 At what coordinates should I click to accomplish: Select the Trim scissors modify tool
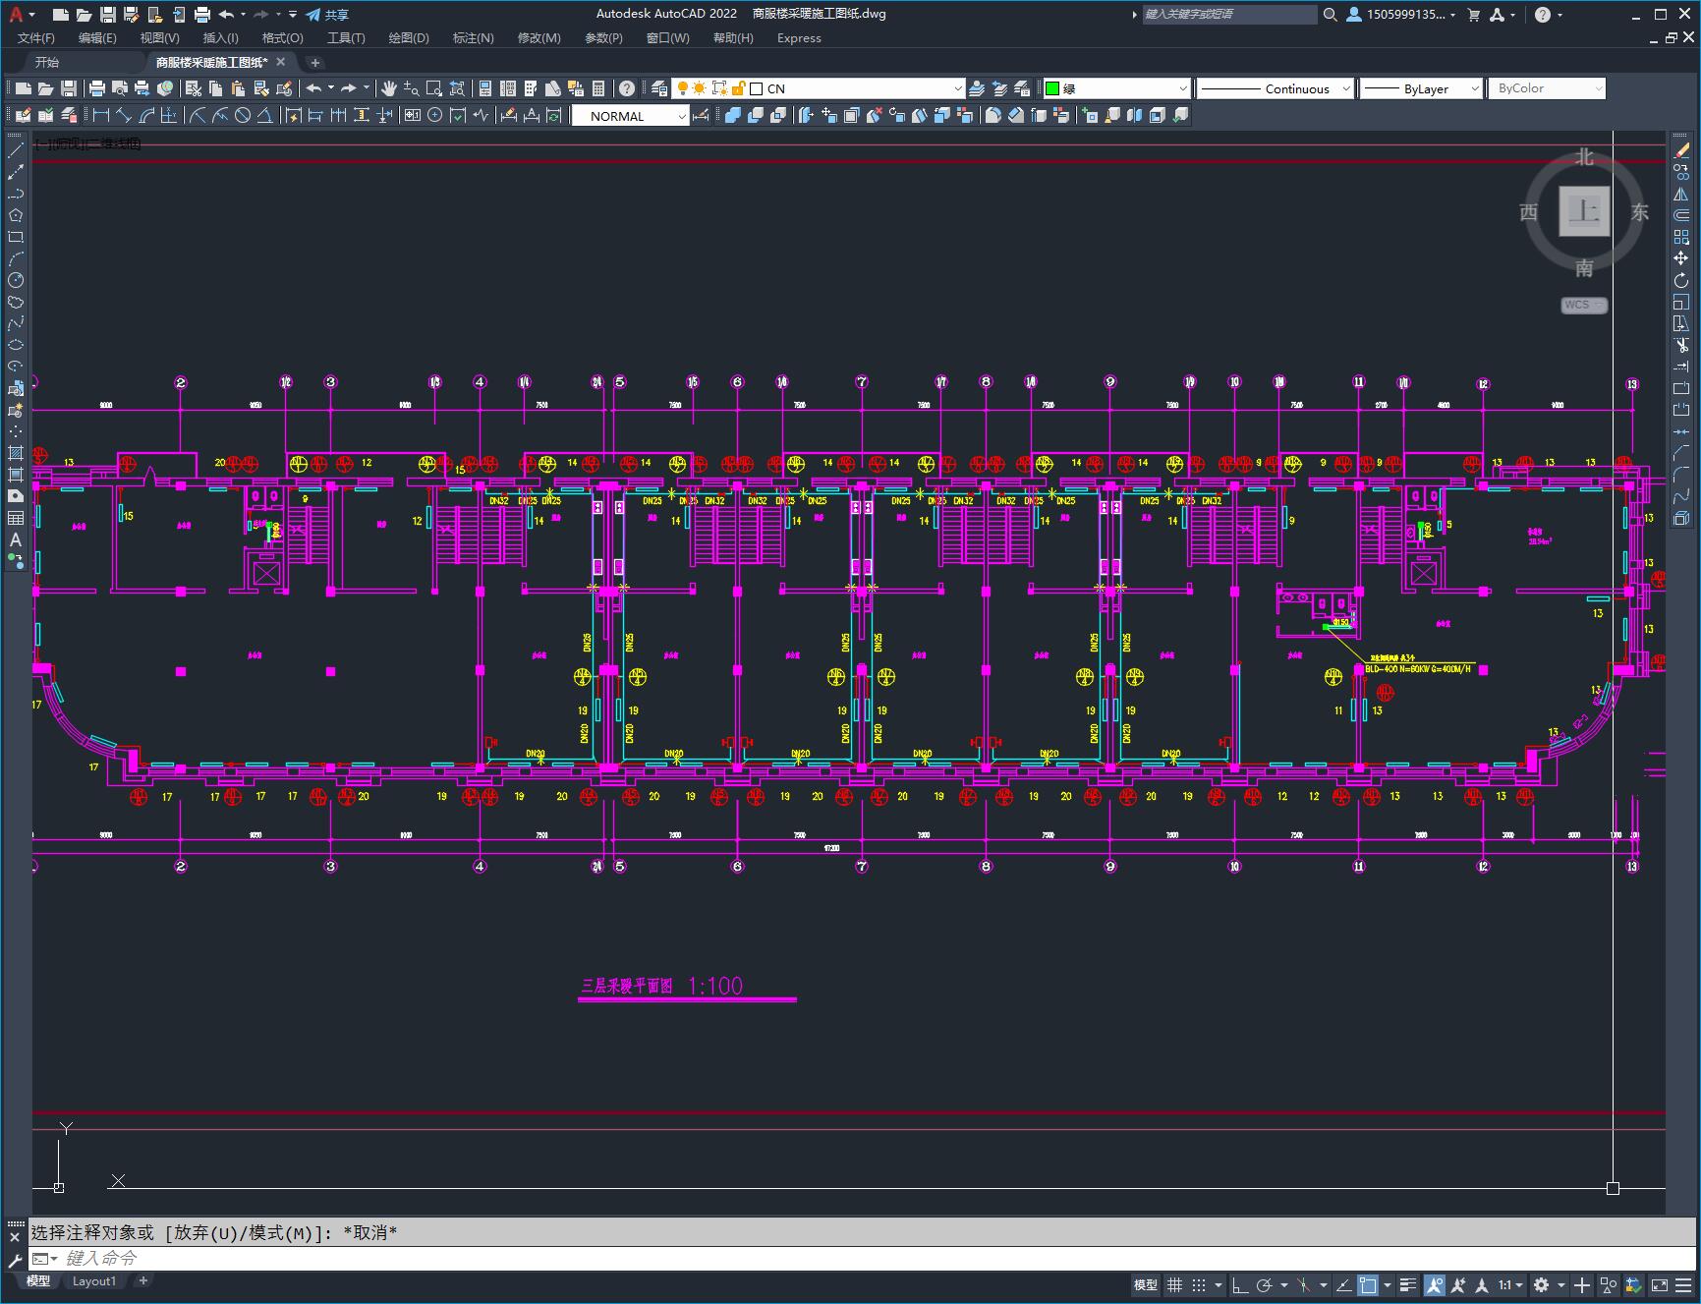[1681, 345]
